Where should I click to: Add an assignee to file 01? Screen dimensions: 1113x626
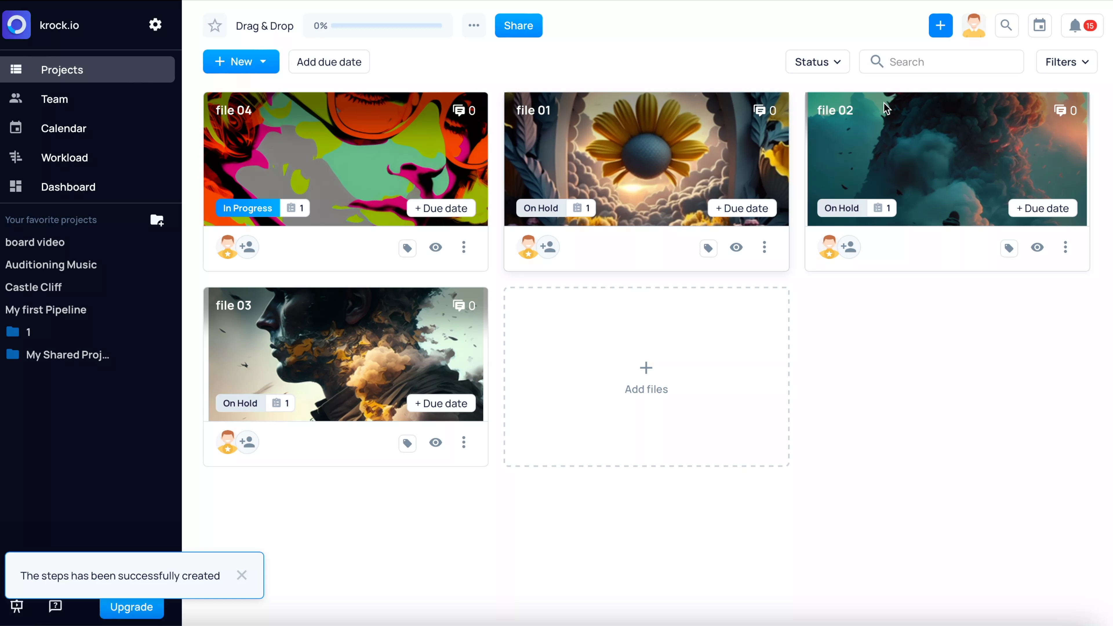tap(548, 247)
